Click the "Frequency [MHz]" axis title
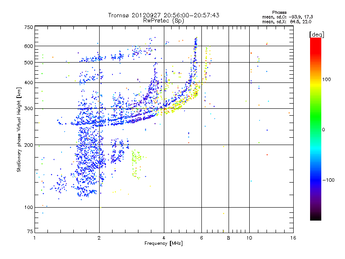 [163, 243]
